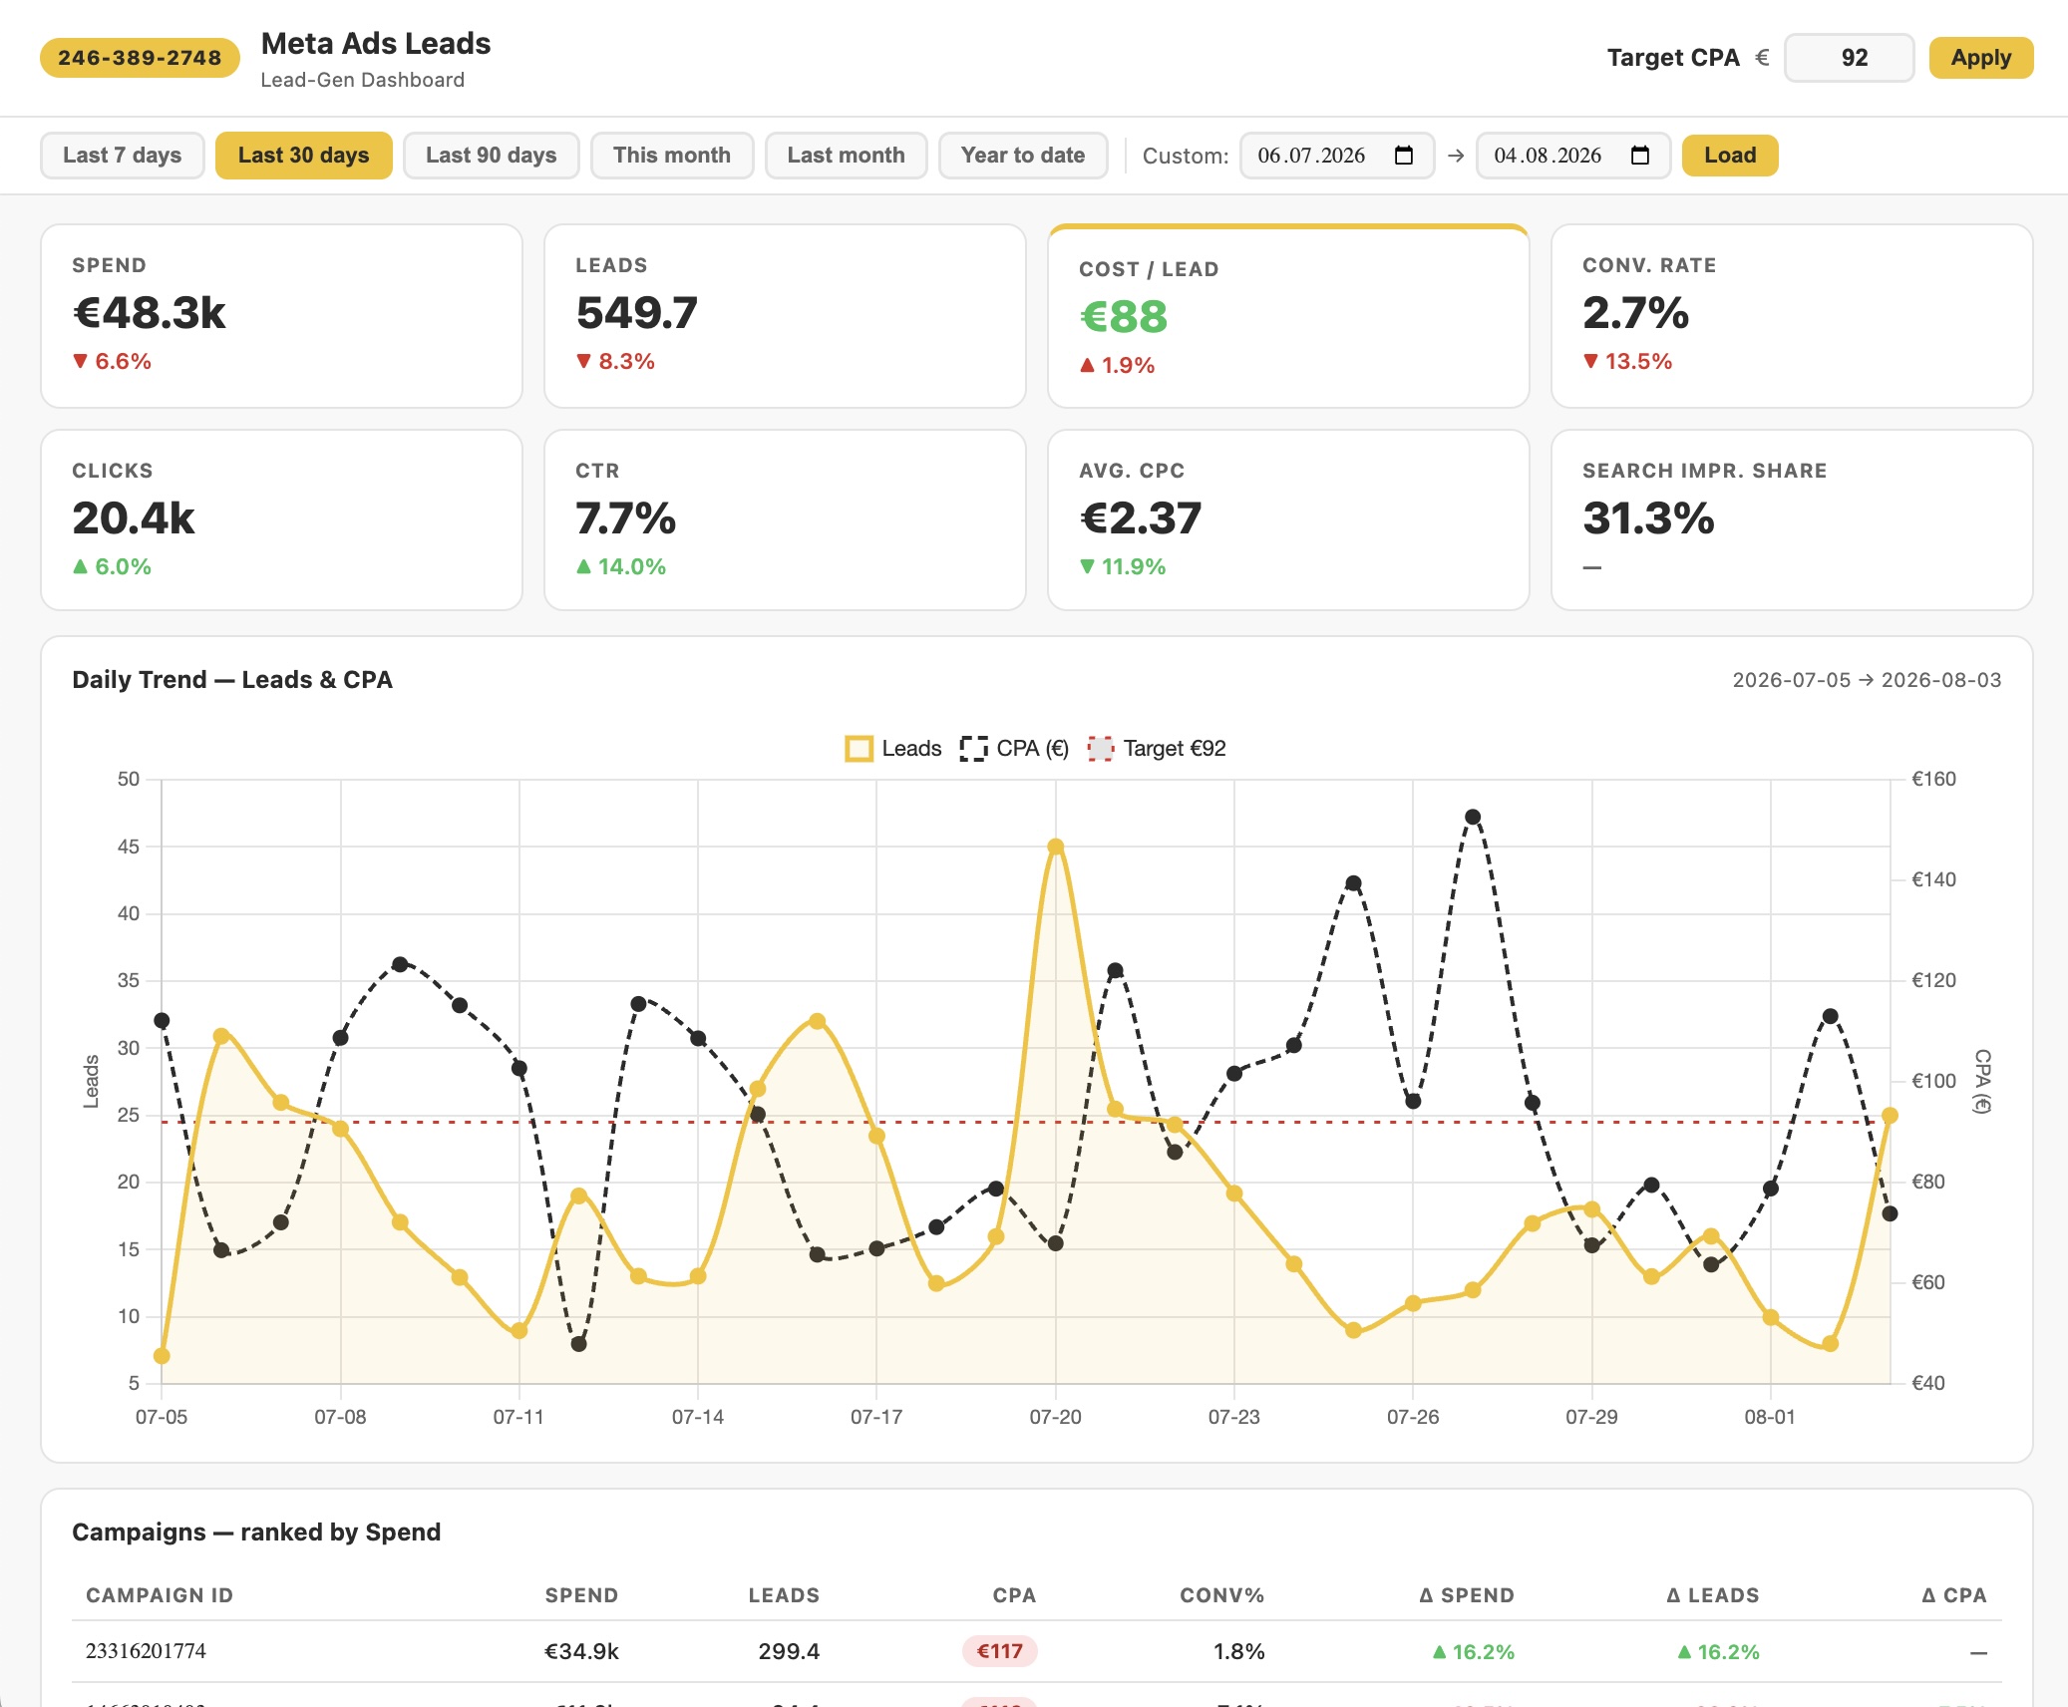Sort table by CPA column header

(x=1014, y=1595)
